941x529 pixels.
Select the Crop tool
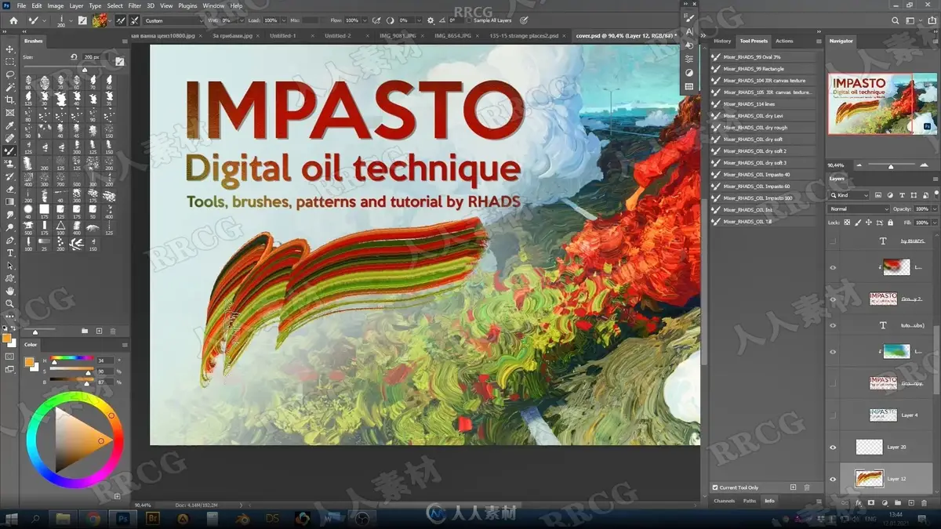(10, 100)
